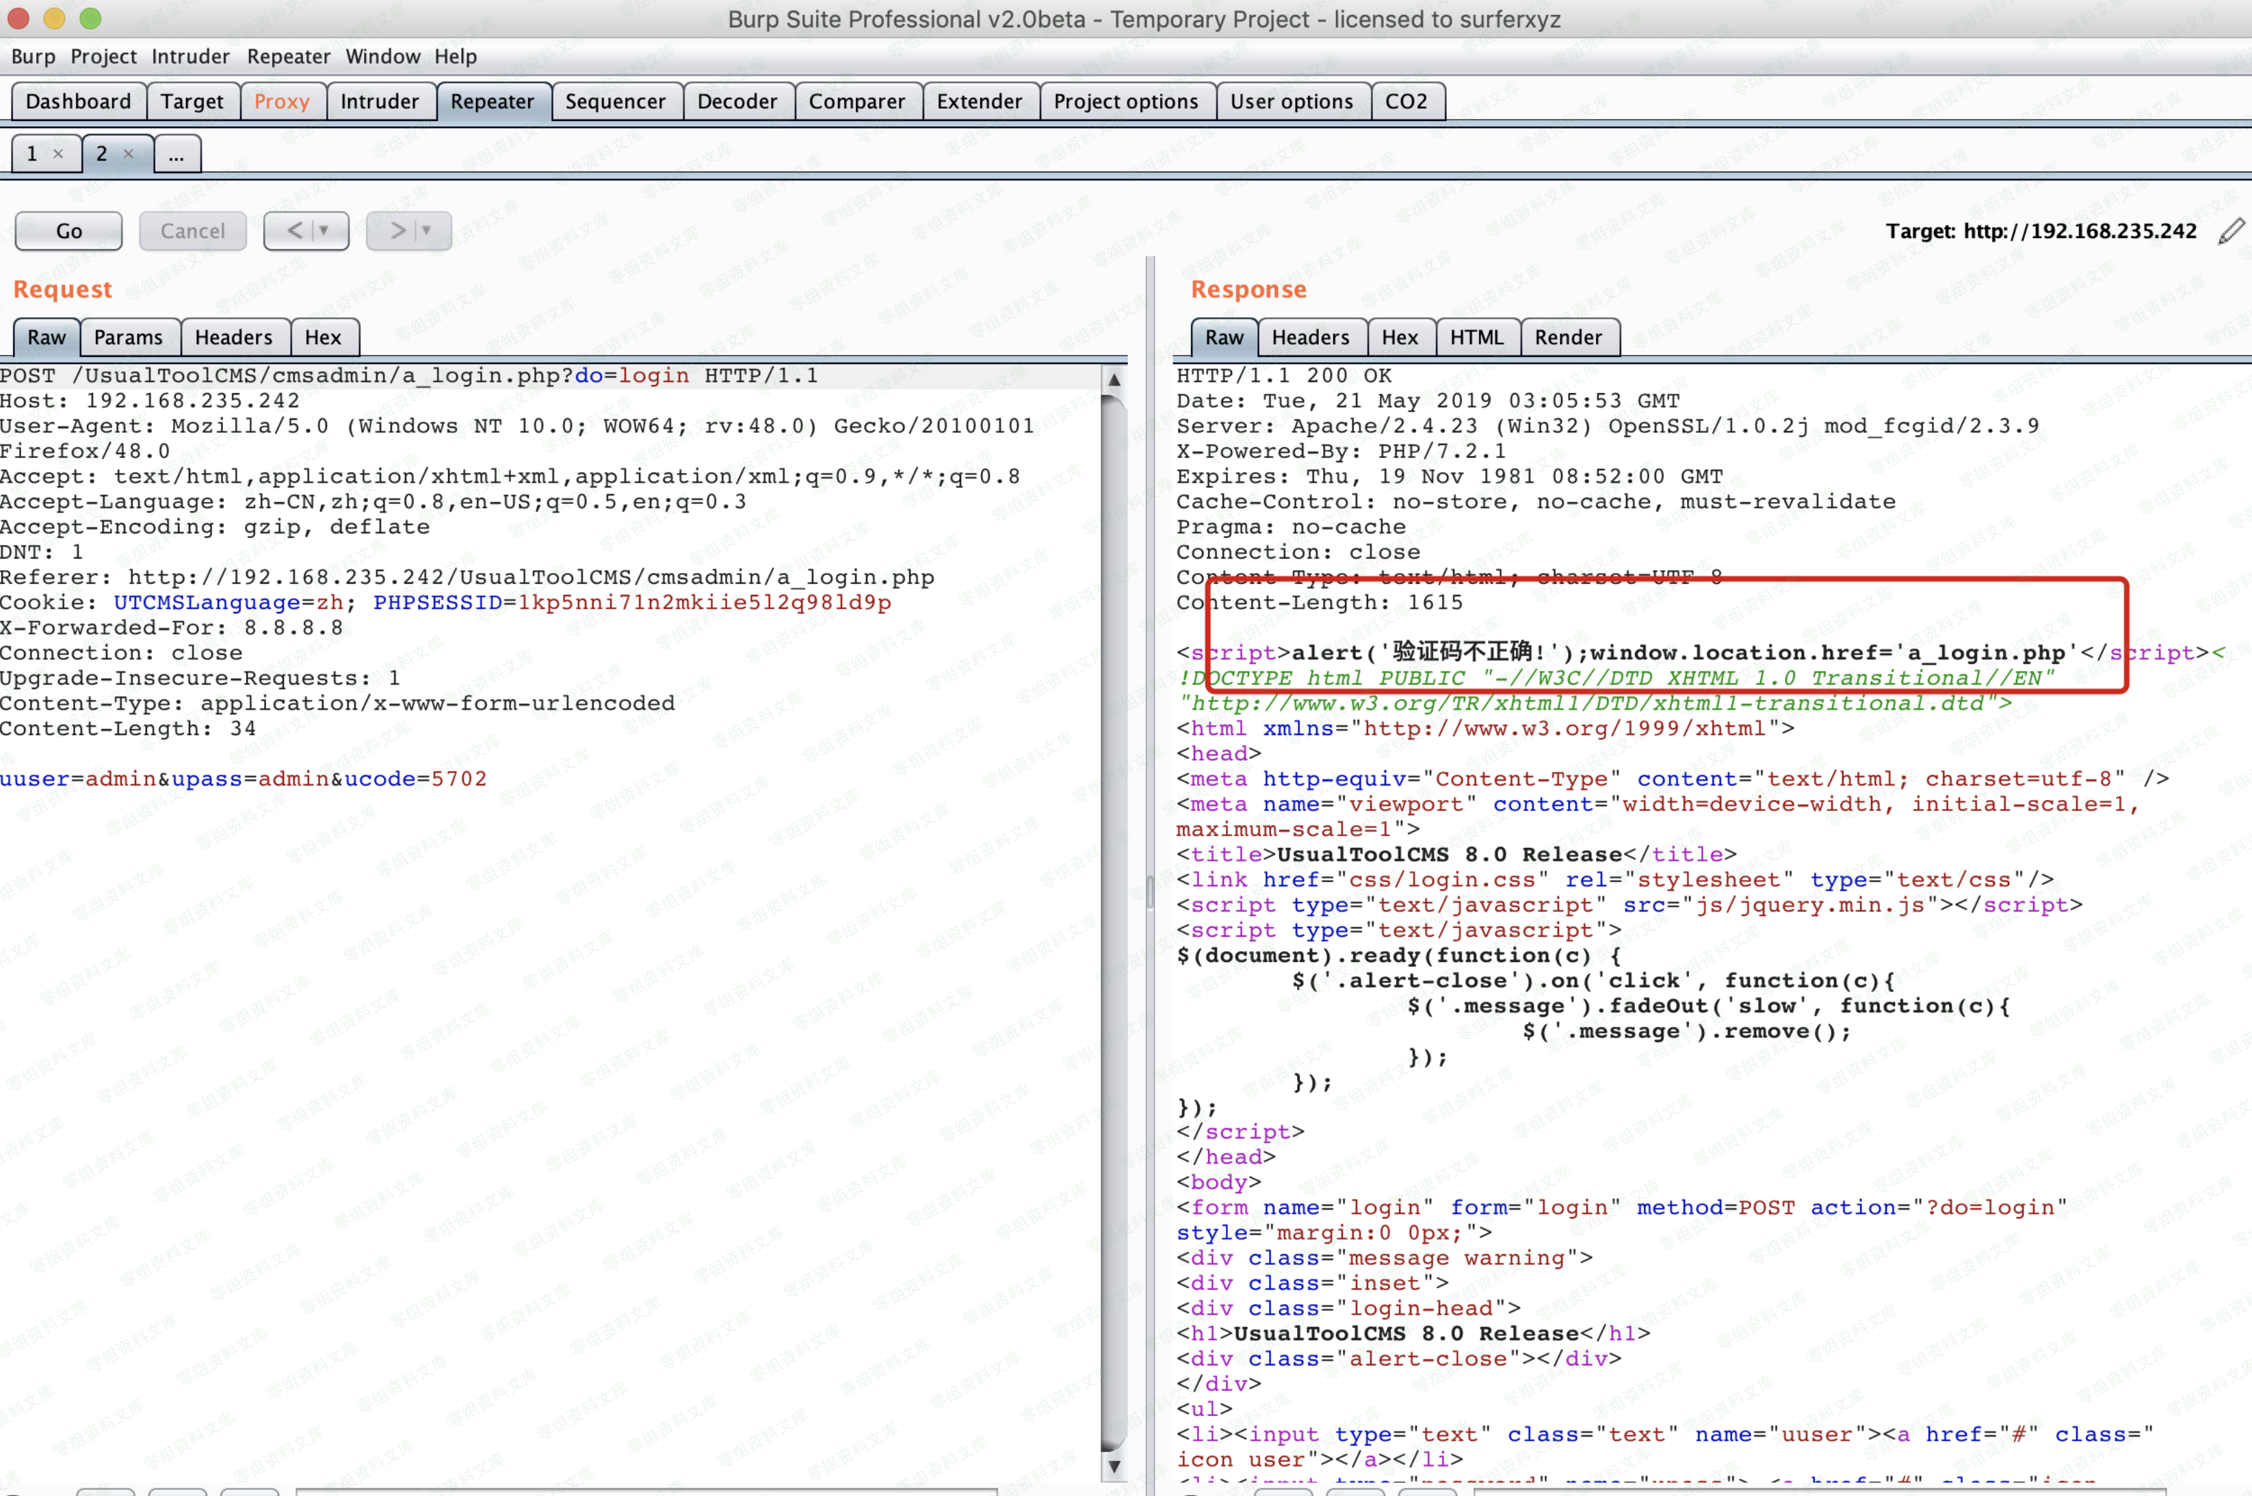Open the Intruder menu in menu bar
The height and width of the screenshot is (1496, 2252).
click(x=190, y=56)
